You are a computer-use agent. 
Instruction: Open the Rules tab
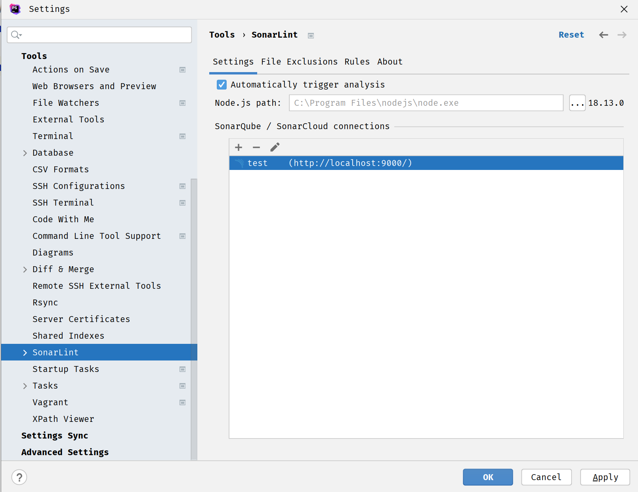[357, 62]
